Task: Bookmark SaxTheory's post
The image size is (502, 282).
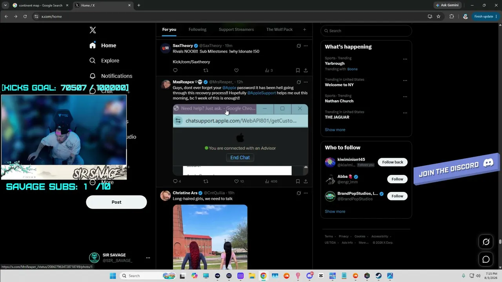Action: pyautogui.click(x=298, y=70)
